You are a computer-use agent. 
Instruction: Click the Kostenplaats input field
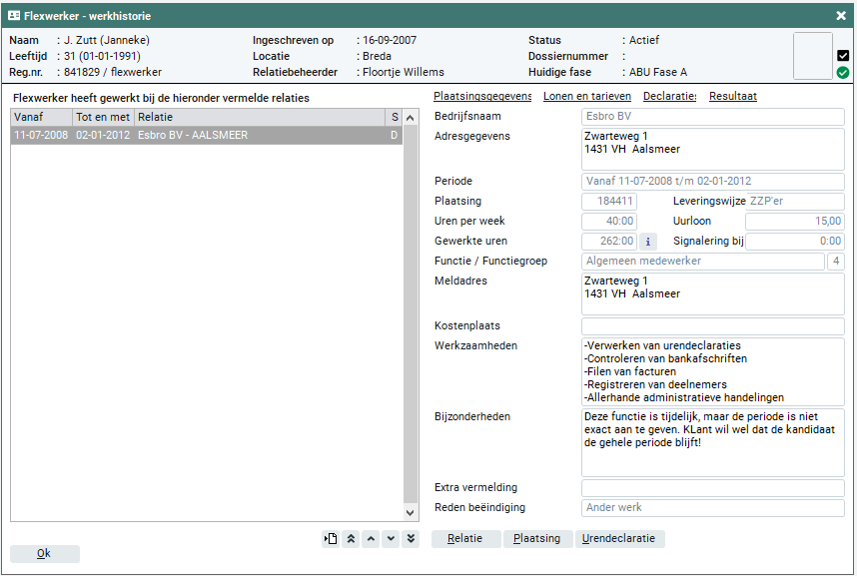coord(712,326)
